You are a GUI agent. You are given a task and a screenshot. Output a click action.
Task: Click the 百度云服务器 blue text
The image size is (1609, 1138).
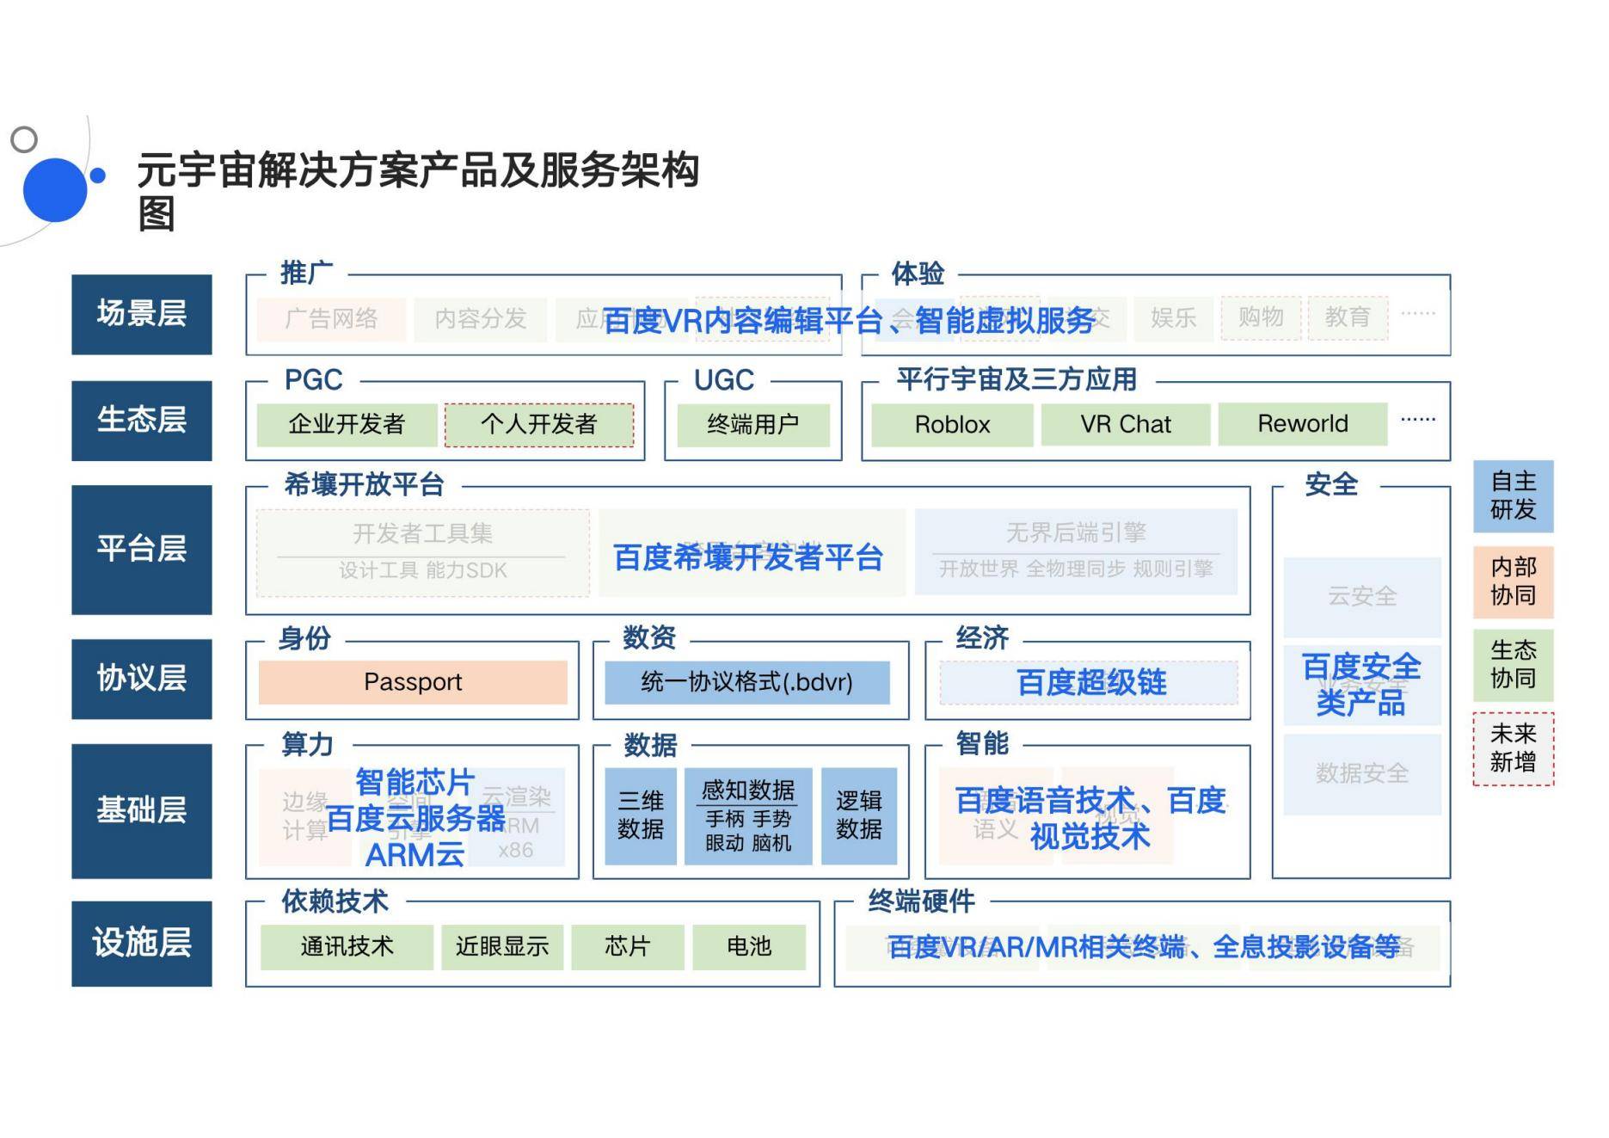click(415, 818)
